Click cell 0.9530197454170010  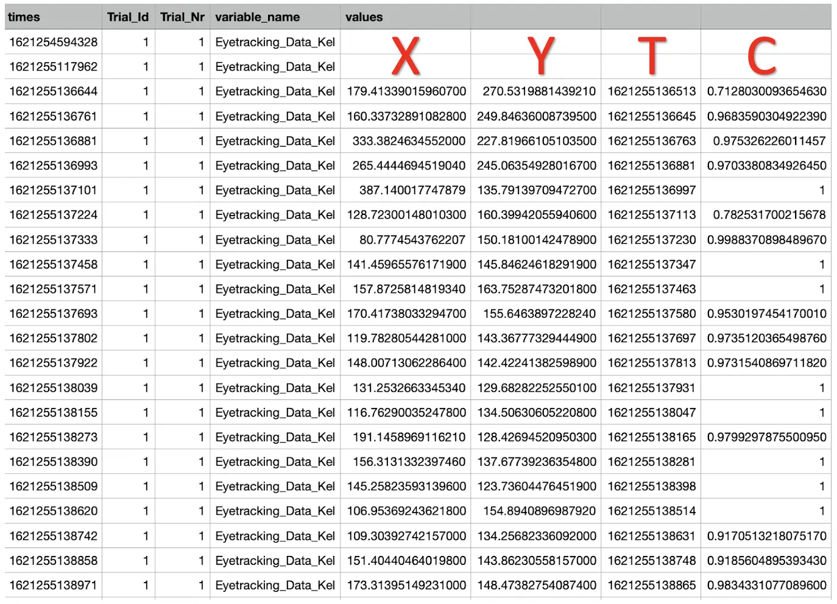coord(766,314)
